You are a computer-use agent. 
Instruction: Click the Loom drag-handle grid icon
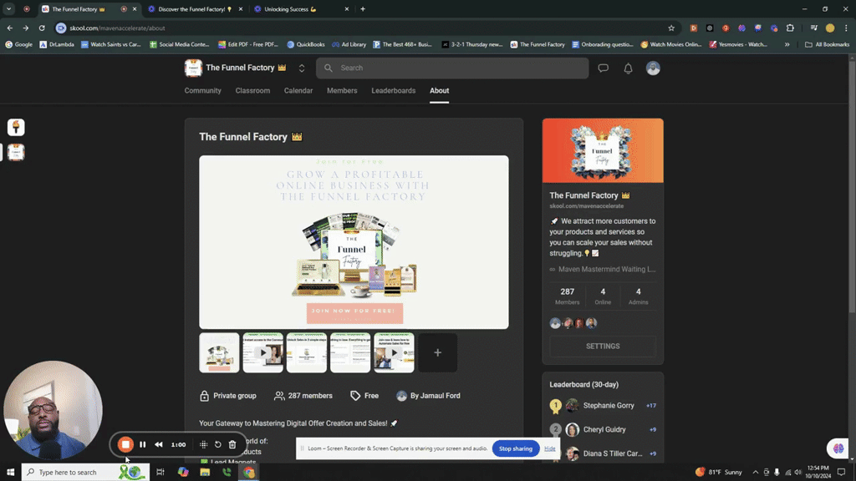click(x=204, y=444)
